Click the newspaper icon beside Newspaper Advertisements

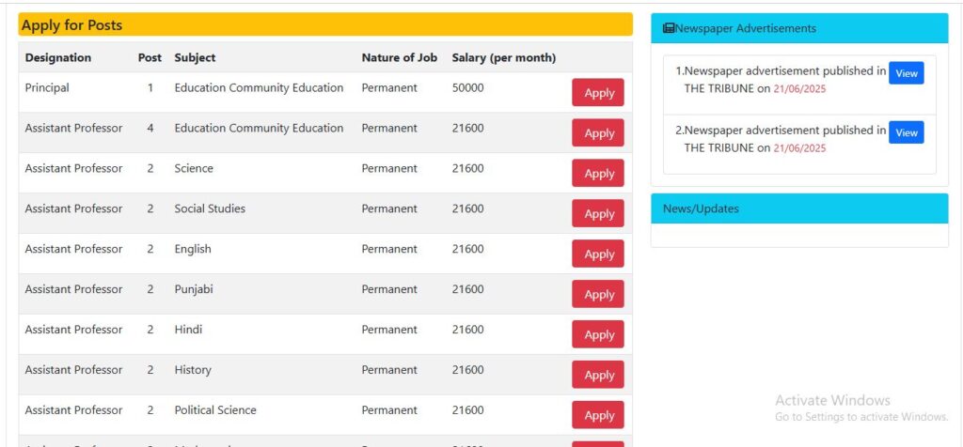(x=669, y=28)
